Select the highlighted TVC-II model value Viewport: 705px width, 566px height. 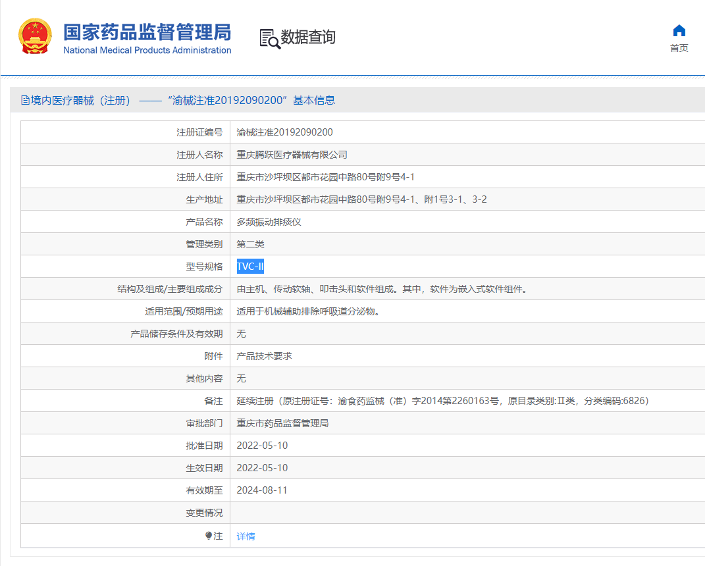click(250, 267)
